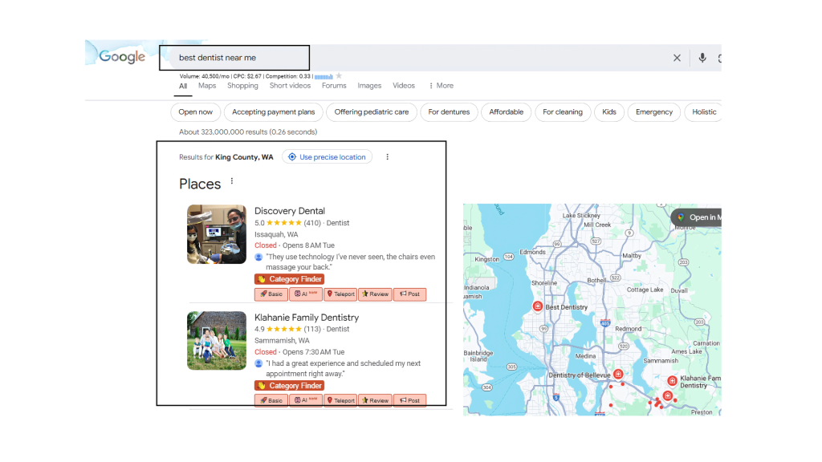The image size is (822, 462).
Task: Click the Review button for Klahanie Family Dentistry
Action: coord(375,400)
